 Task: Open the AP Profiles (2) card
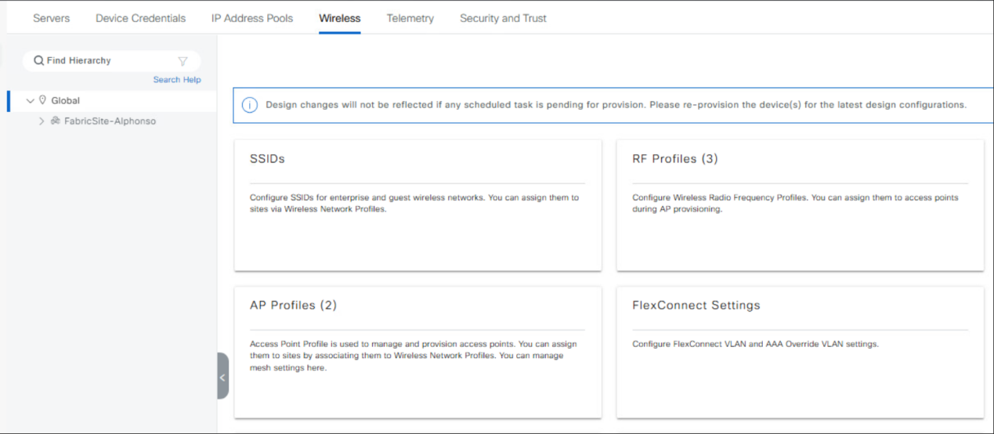point(417,352)
